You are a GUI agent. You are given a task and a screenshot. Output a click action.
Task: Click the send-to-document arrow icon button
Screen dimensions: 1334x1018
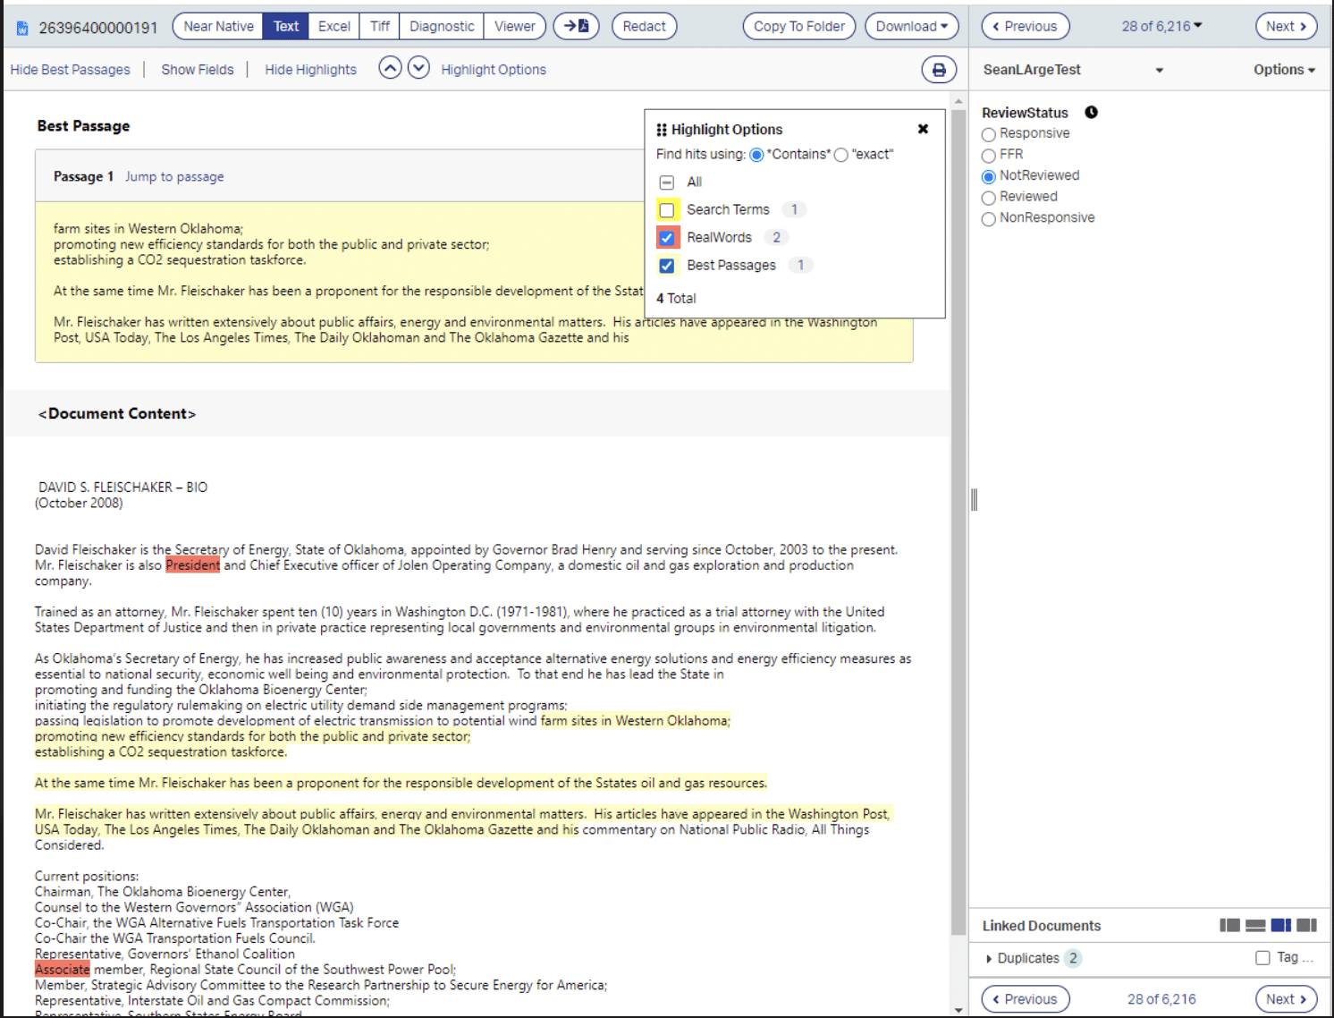(576, 26)
